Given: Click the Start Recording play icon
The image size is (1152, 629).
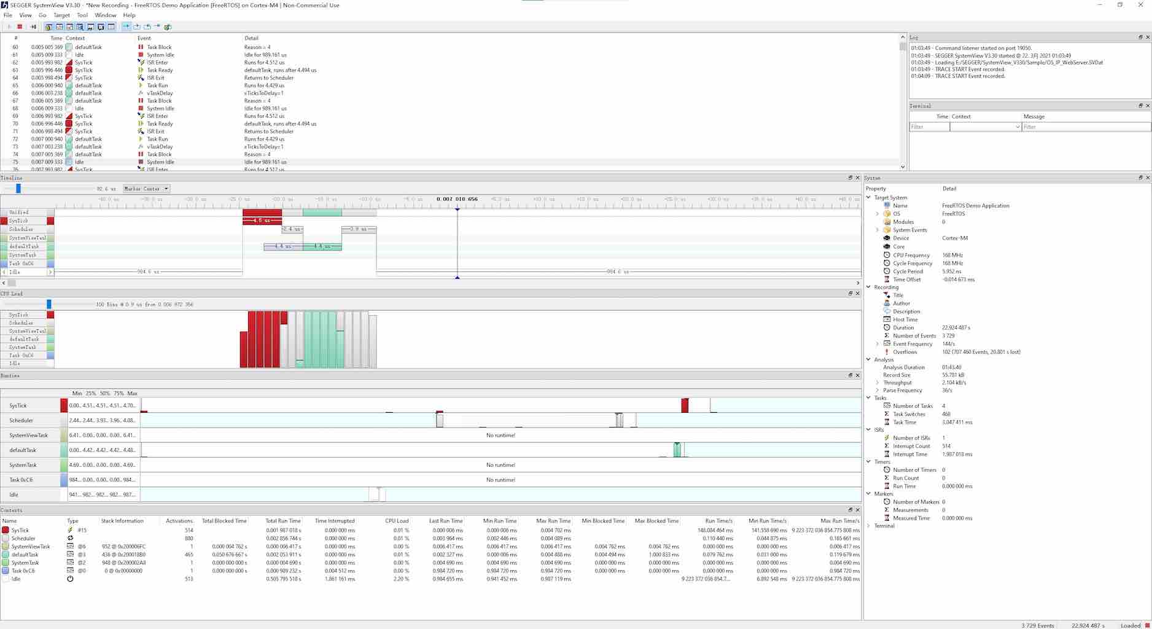Looking at the screenshot, I should pyautogui.click(x=9, y=27).
